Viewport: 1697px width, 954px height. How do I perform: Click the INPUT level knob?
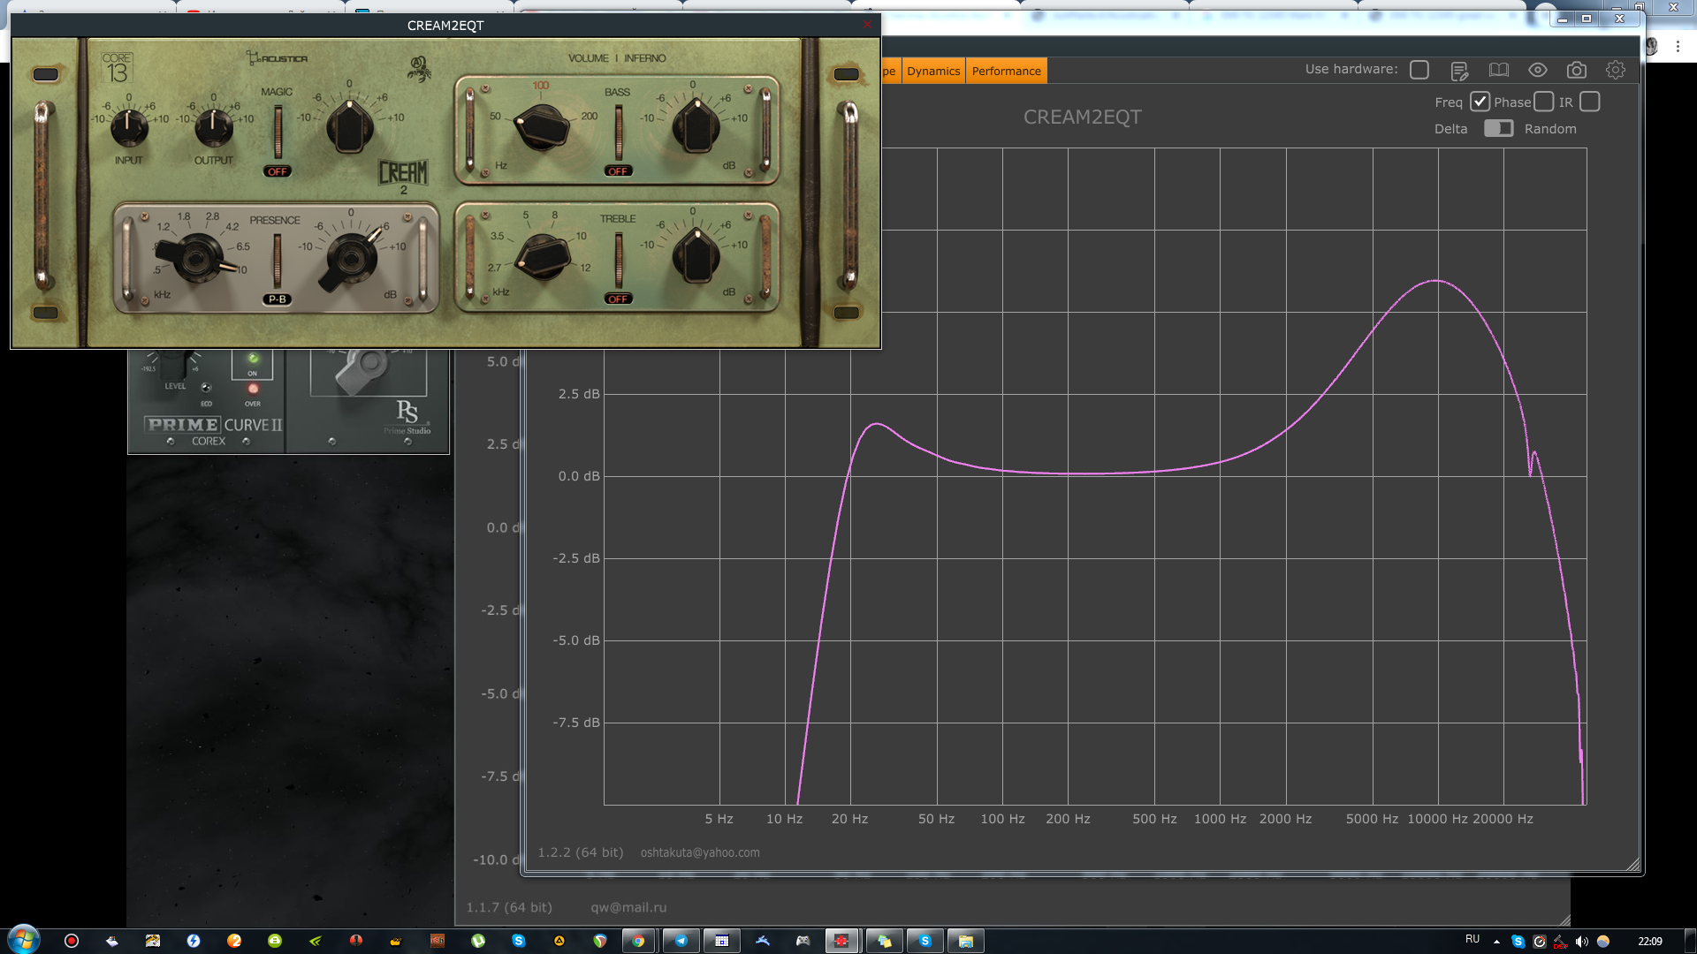129,127
